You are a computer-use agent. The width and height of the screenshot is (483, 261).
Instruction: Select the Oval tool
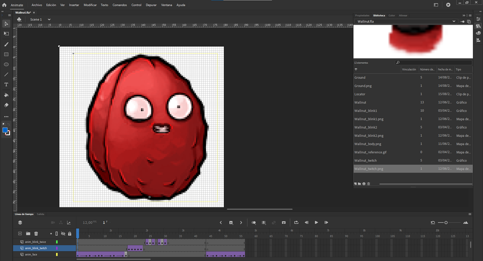point(6,65)
